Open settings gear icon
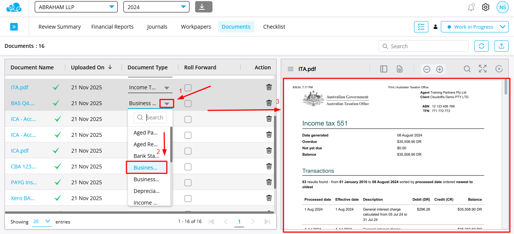The height and width of the screenshot is (234, 514). click(x=486, y=7)
